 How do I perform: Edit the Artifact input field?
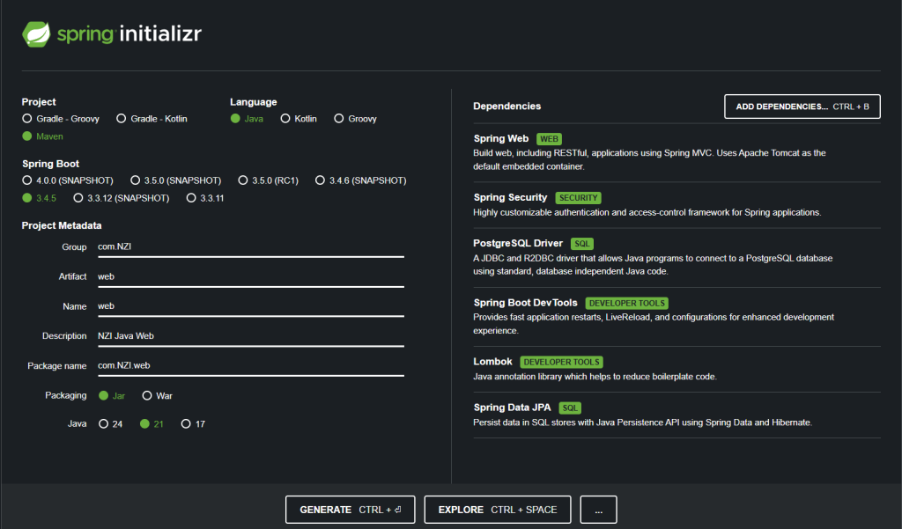coord(251,276)
